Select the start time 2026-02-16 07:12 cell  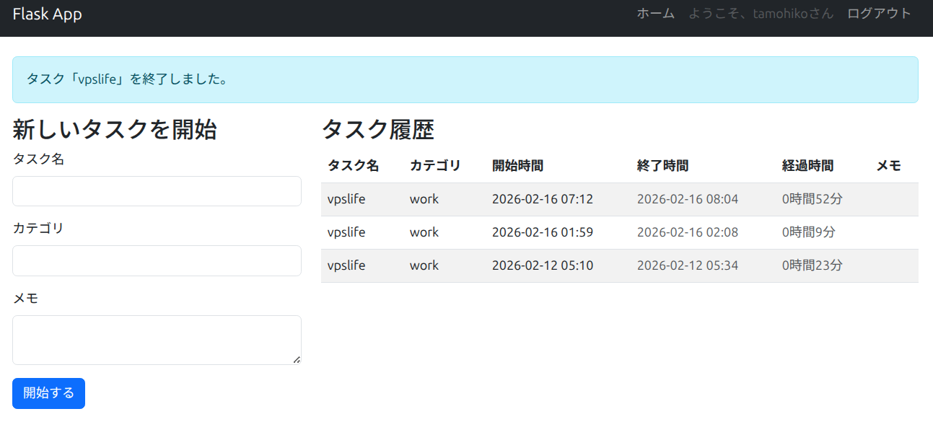click(x=542, y=199)
